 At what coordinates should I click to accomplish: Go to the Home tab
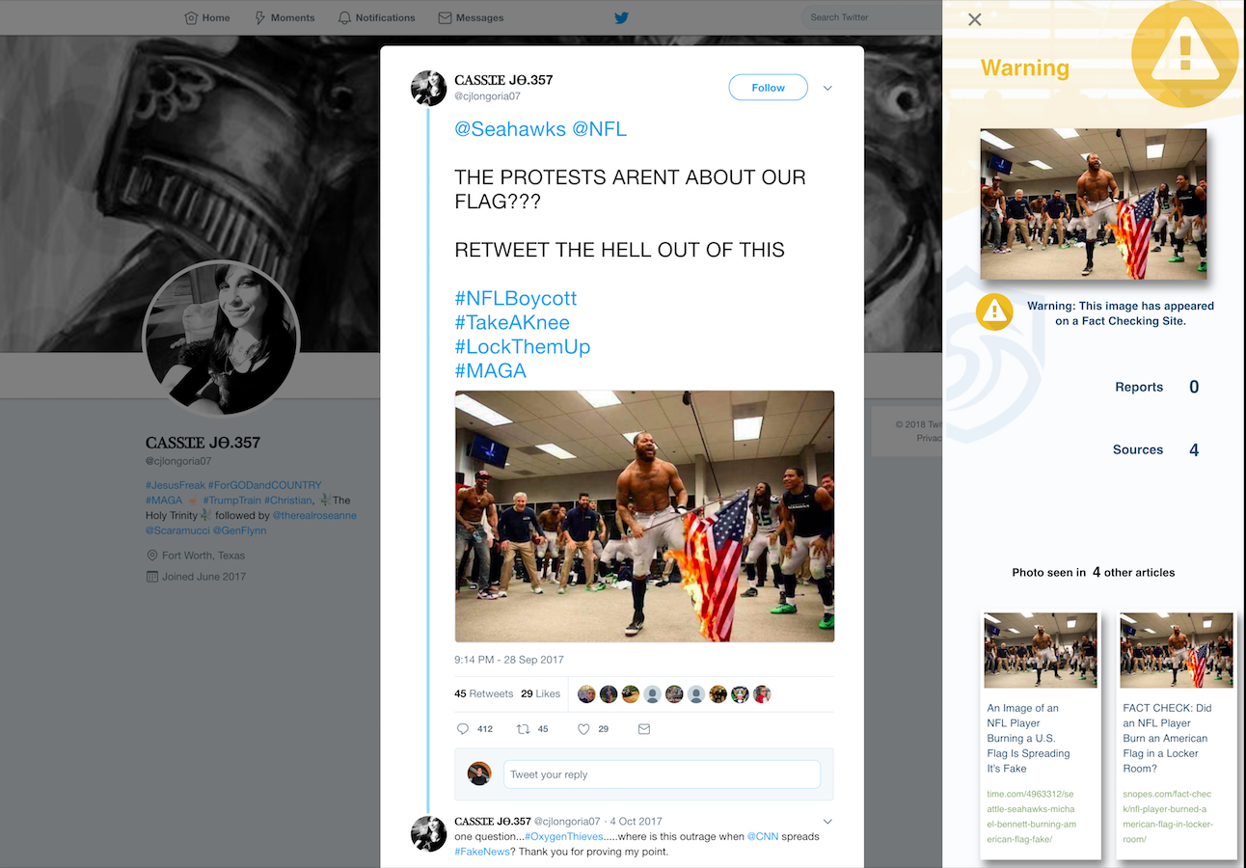206,17
